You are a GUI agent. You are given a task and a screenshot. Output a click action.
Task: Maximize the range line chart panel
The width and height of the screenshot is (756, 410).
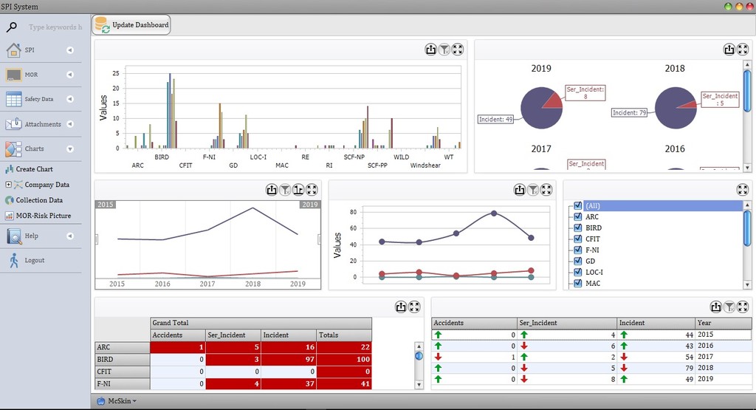312,190
